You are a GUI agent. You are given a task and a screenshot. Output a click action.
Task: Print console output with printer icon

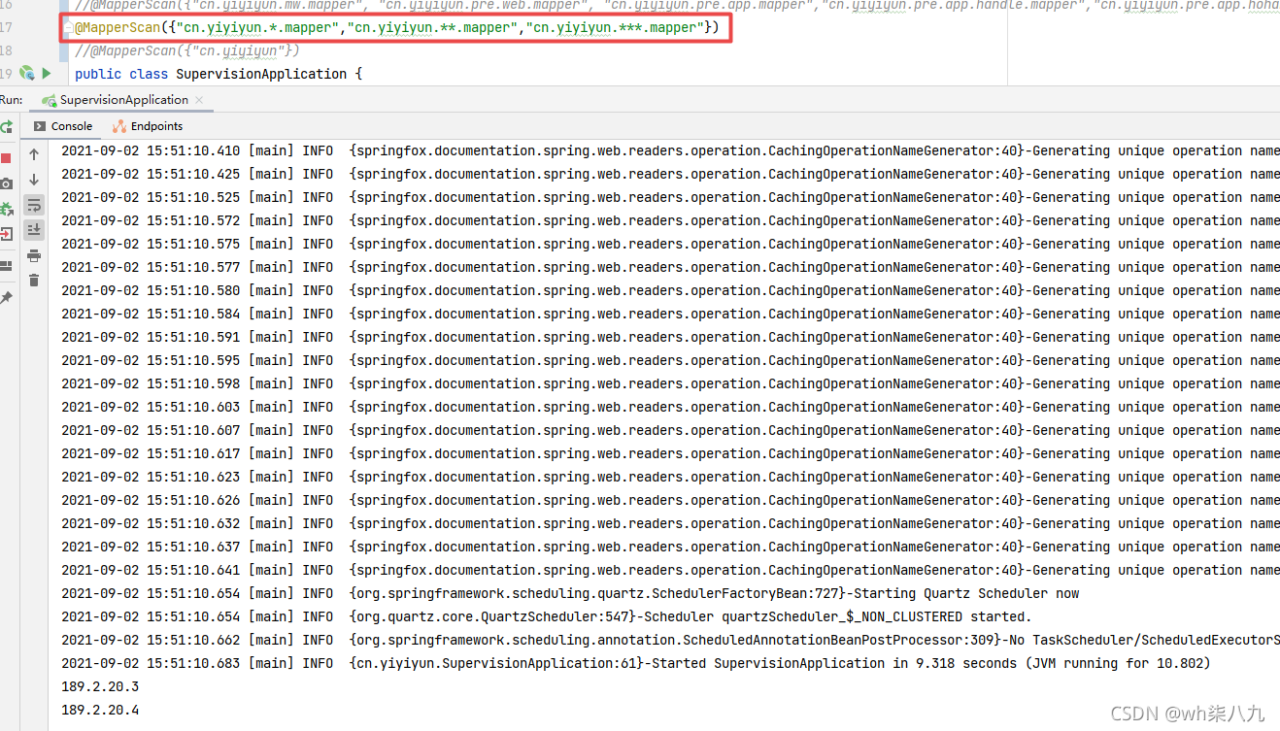click(x=34, y=256)
